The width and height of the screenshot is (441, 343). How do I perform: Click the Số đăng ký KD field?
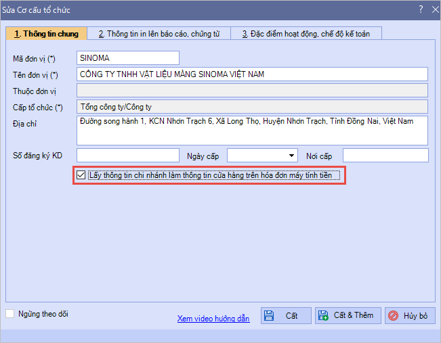[x=127, y=156]
